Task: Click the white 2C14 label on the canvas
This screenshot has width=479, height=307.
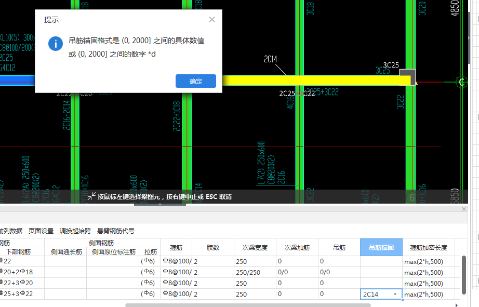Action: tap(270, 59)
